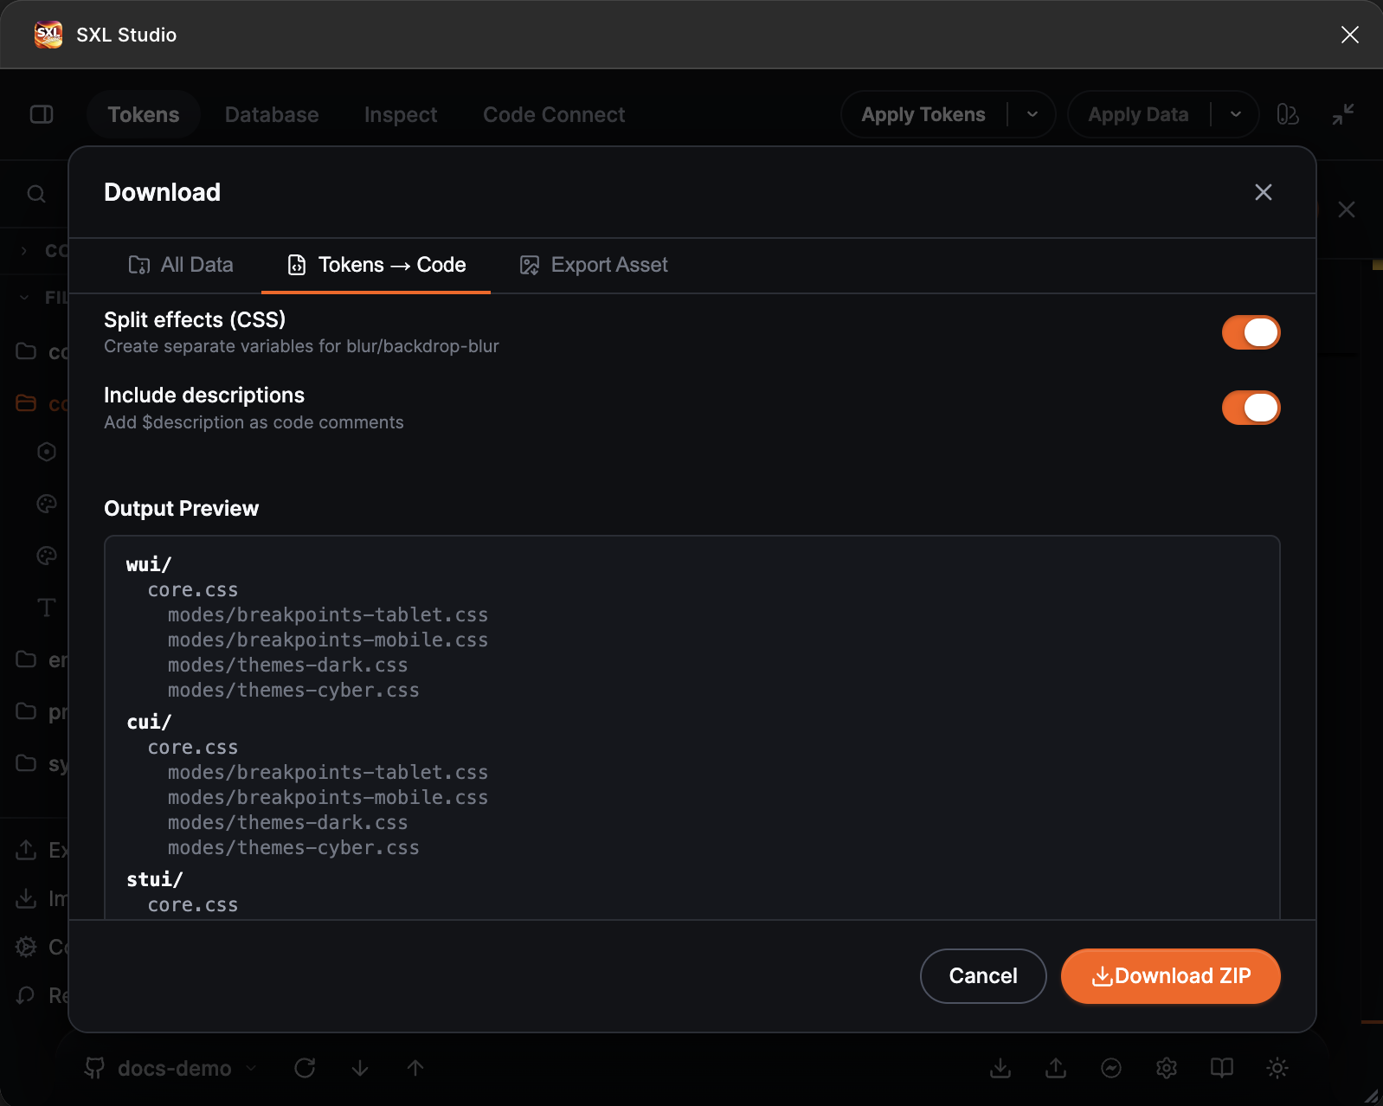The image size is (1383, 1106).
Task: Switch theme with the sun icon
Action: (1277, 1068)
